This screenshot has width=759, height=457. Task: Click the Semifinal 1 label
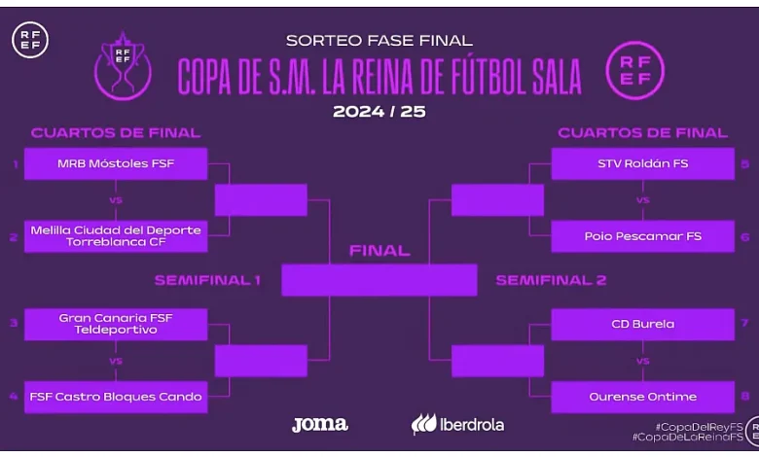[x=207, y=280]
